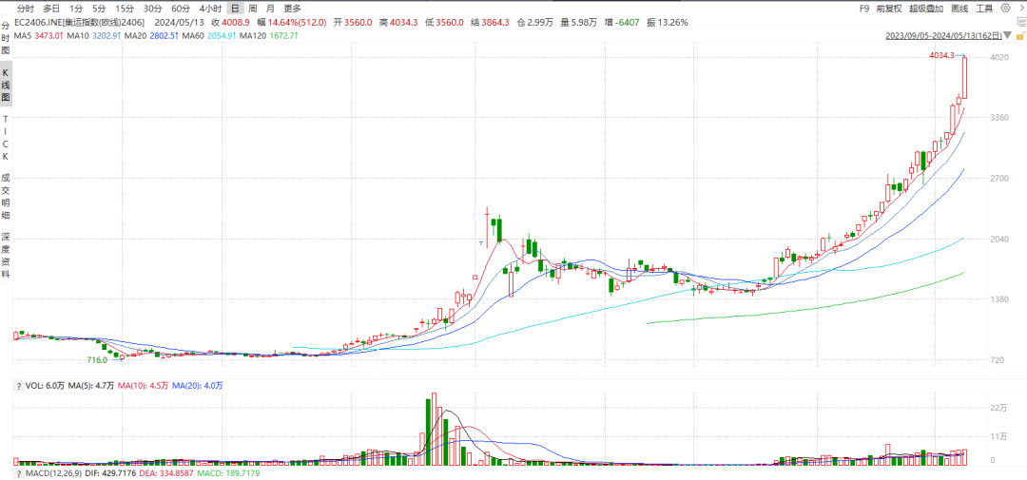Open the 超级叠加 overlay tool

pyautogui.click(x=925, y=9)
